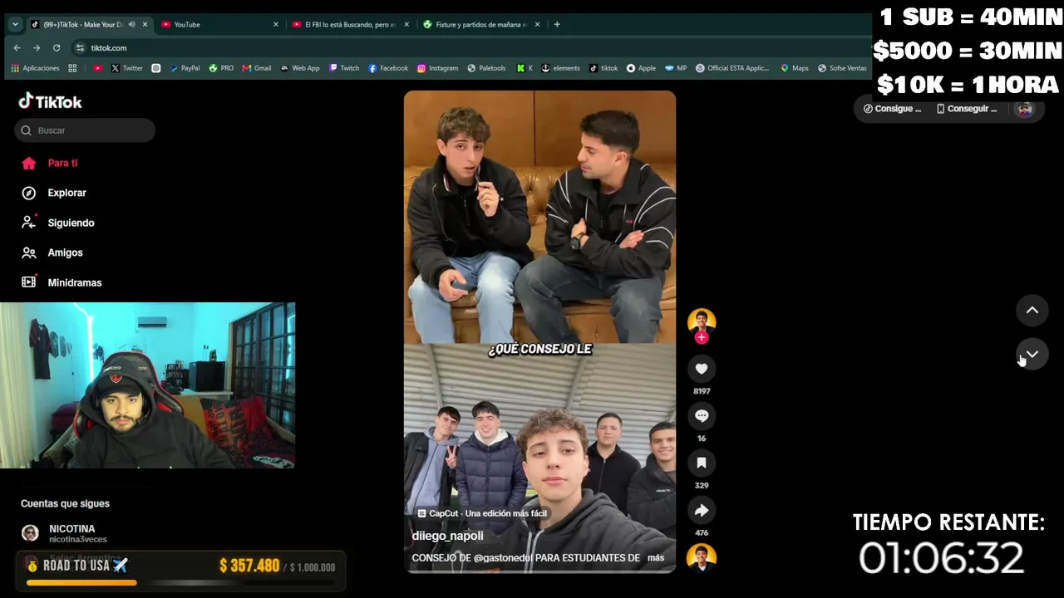This screenshot has width=1064, height=598.
Task: Close the YouTube browser tab
Action: pyautogui.click(x=276, y=24)
